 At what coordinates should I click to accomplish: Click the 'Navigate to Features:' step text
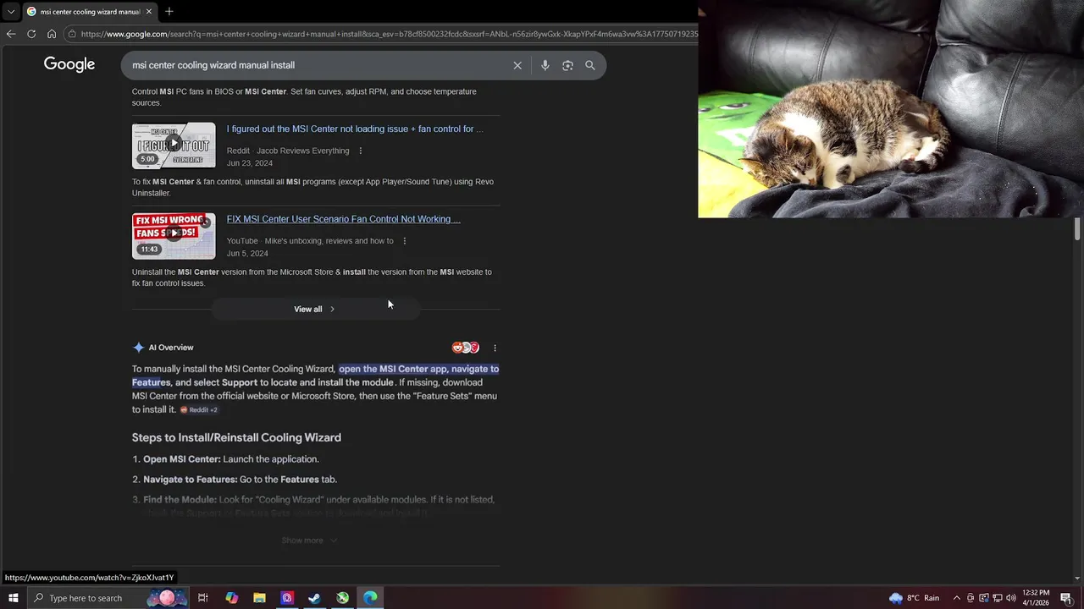click(191, 480)
